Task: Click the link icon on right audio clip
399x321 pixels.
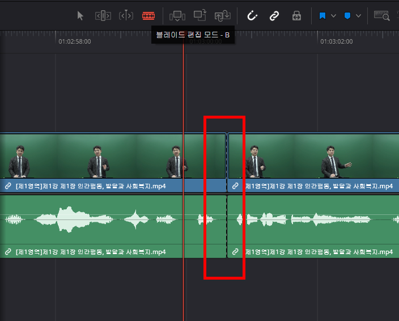Action: coord(235,252)
